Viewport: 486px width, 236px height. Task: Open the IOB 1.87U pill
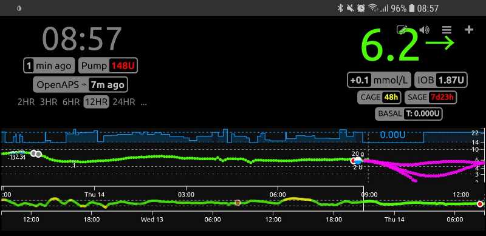click(x=441, y=80)
